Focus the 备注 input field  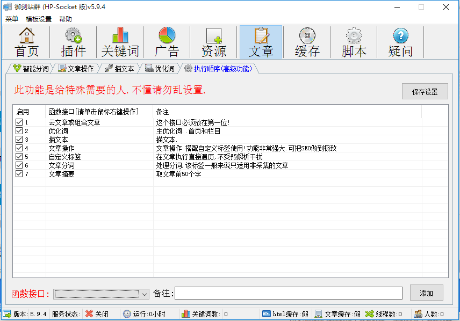[x=289, y=293]
